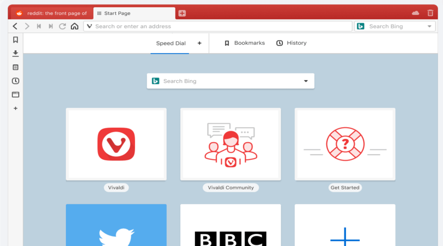Open a new tab with plus button
Image resolution: width=443 pixels, height=246 pixels.
[182, 13]
